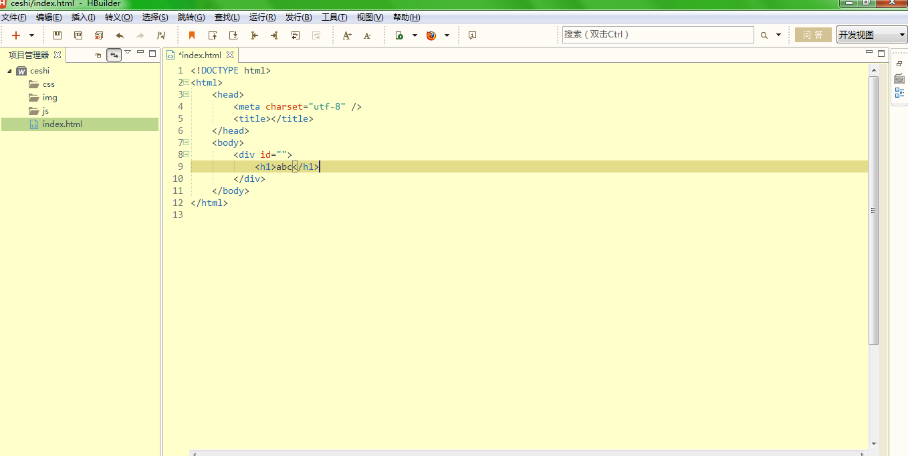Open the 编辑(E) menu

(49, 17)
